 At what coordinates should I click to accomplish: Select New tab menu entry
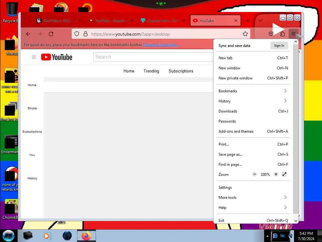[x=253, y=58]
